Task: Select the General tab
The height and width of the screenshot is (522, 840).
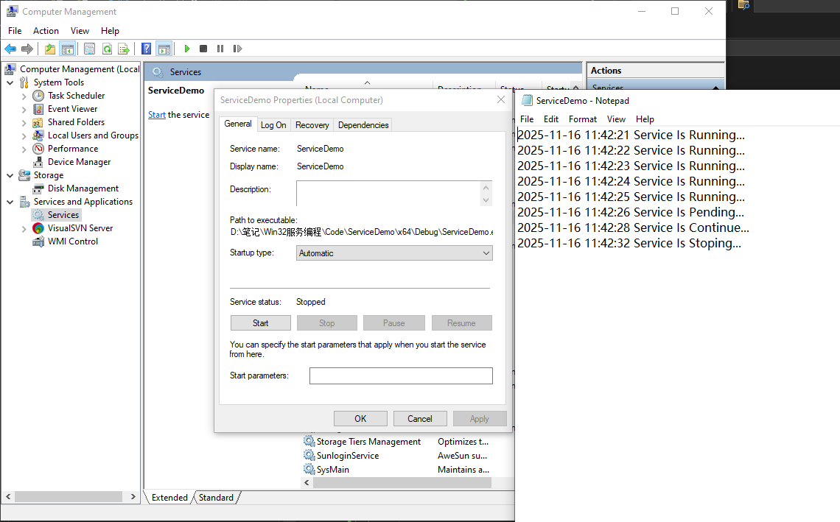Action: [x=238, y=124]
